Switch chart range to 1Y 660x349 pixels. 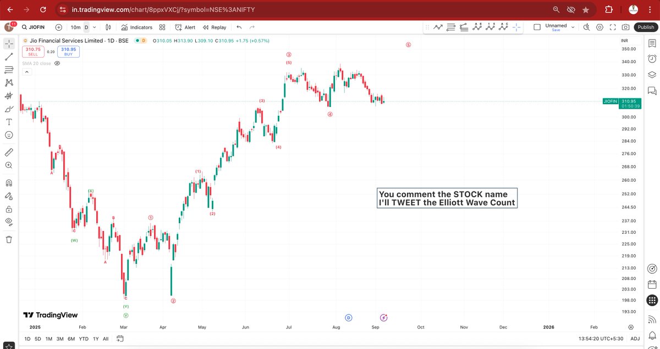(x=96, y=339)
